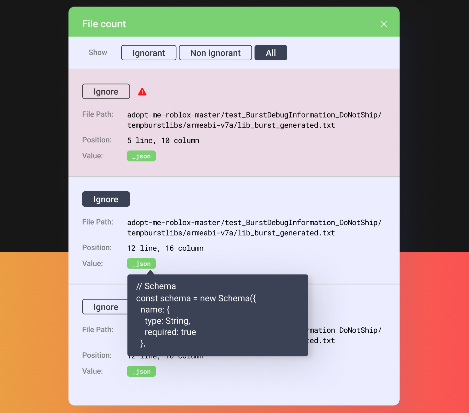This screenshot has height=413, width=469.
Task: Select the file path in the pink entry
Action: click(x=254, y=120)
